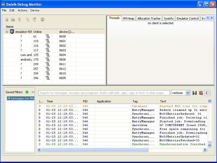
Task: Click the Update Threads toolbar icon
Action: tap(28, 20)
